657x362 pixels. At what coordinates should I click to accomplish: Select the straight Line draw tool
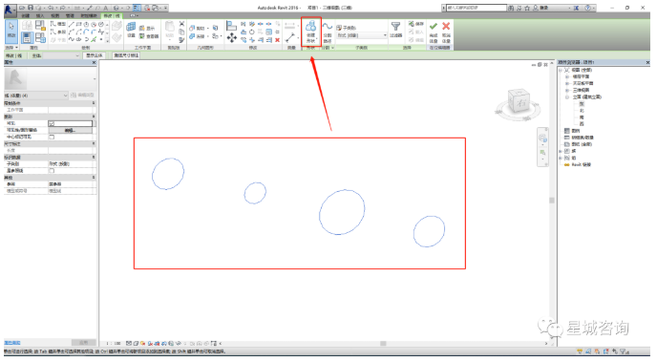pyautogui.click(x=72, y=24)
